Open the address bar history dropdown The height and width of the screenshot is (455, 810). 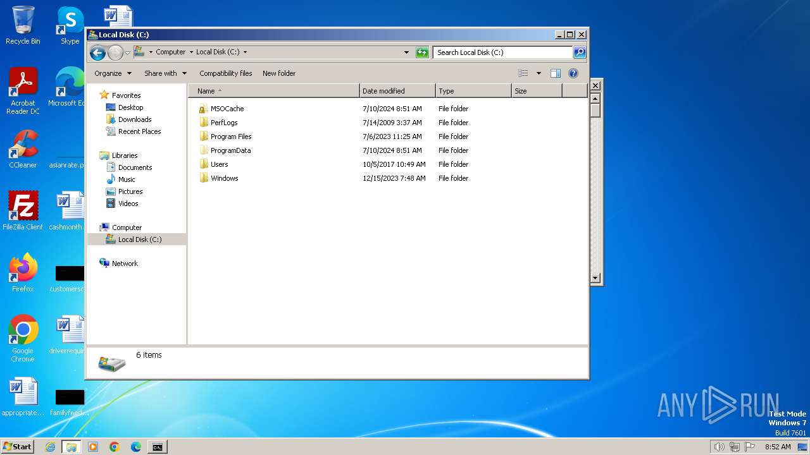pos(406,52)
